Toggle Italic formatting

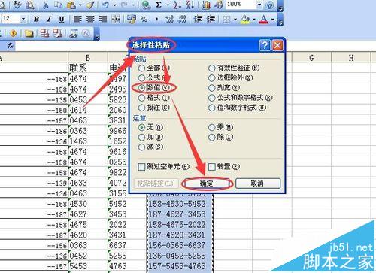49,19
